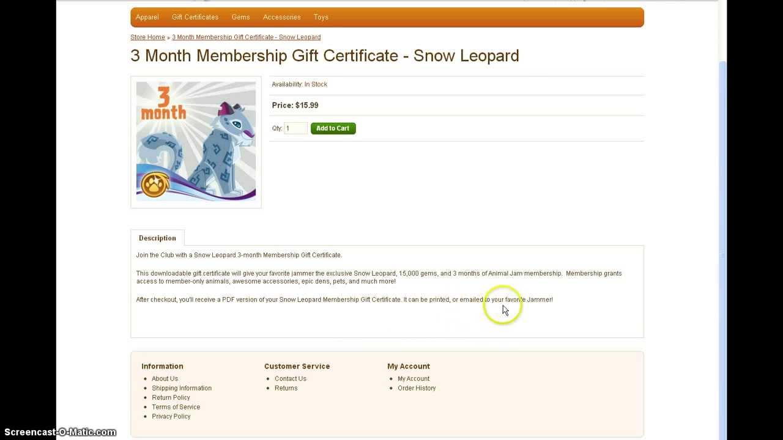783x440 pixels.
Task: Open the Apparel store category
Action: tap(147, 17)
